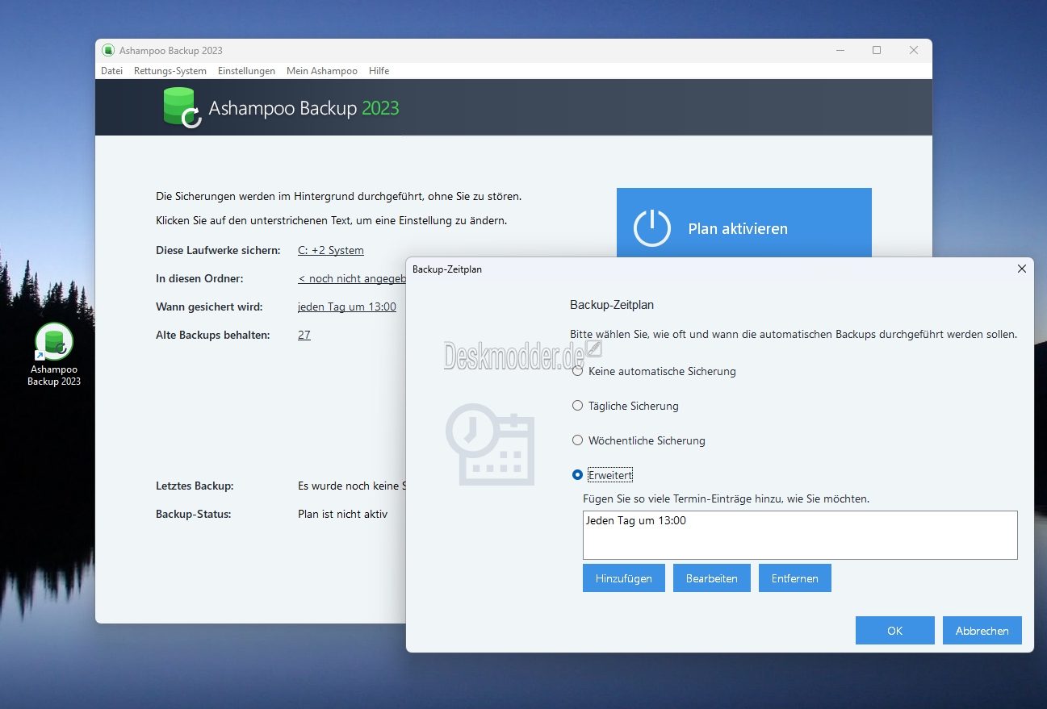
Task: Click 'jeden Tag um 13:00' schedule link
Action: tap(347, 307)
